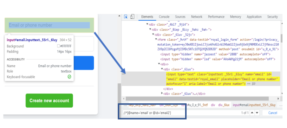Click the '1 of 1' result count

245,113
